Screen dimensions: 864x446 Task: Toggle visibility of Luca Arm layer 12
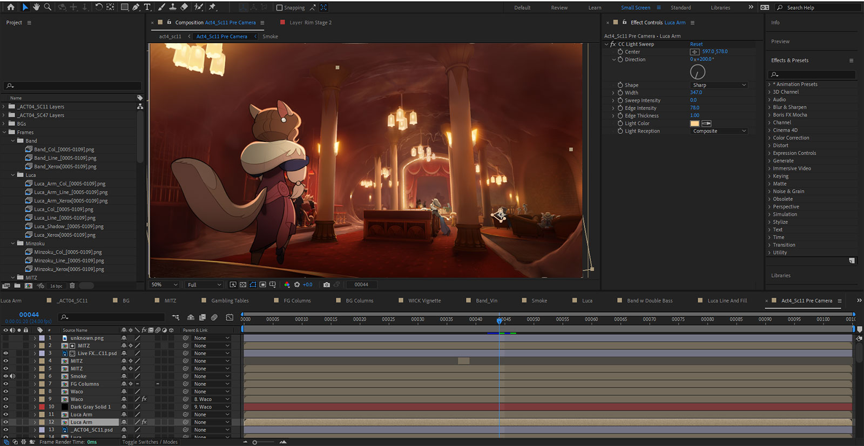tap(5, 422)
